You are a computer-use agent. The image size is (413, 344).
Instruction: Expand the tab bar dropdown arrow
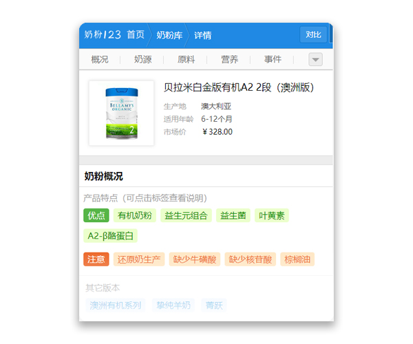point(315,60)
